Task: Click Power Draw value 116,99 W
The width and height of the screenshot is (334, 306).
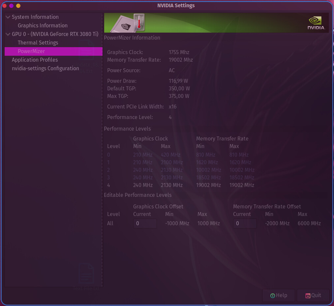Action: click(178, 81)
